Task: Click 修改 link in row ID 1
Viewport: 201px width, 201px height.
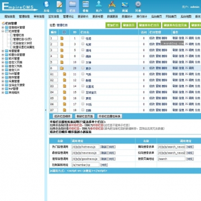Action: (x=152, y=38)
